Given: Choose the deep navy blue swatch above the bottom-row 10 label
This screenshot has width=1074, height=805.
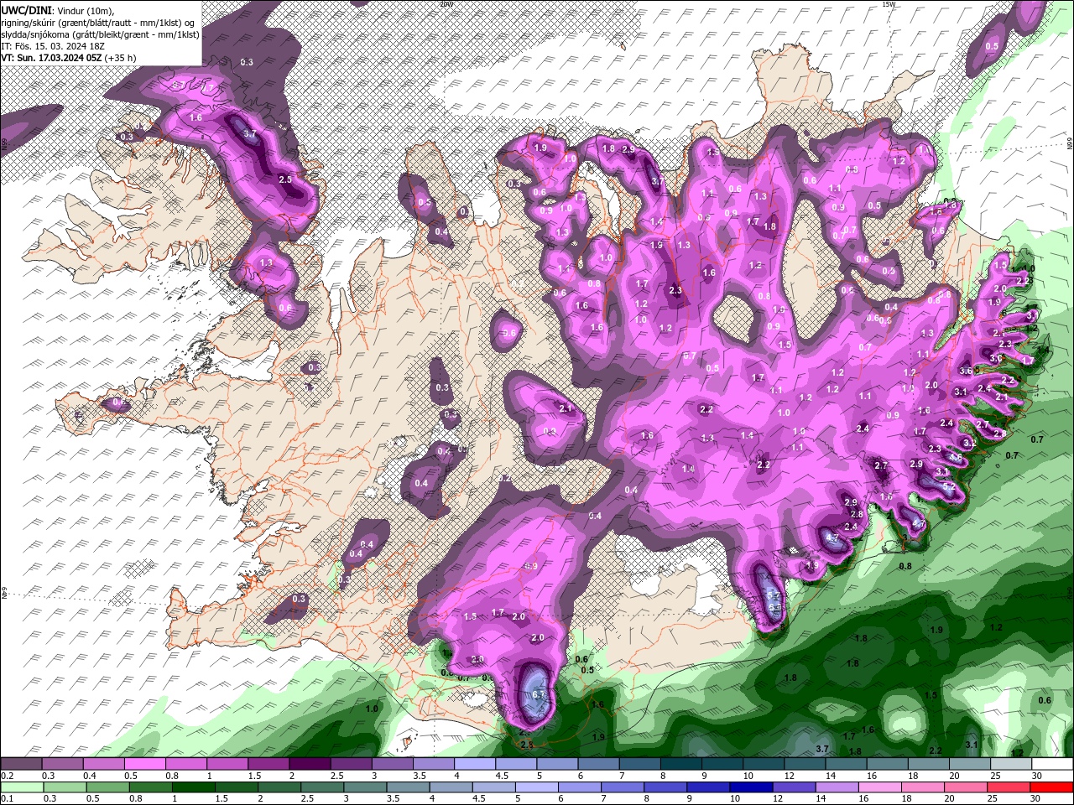Looking at the screenshot, I should (x=751, y=787).
